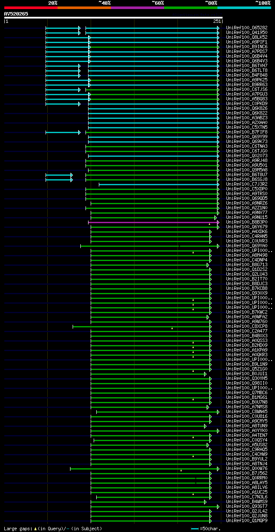Select the UniRef100_Q02073 label

click(247, 156)
